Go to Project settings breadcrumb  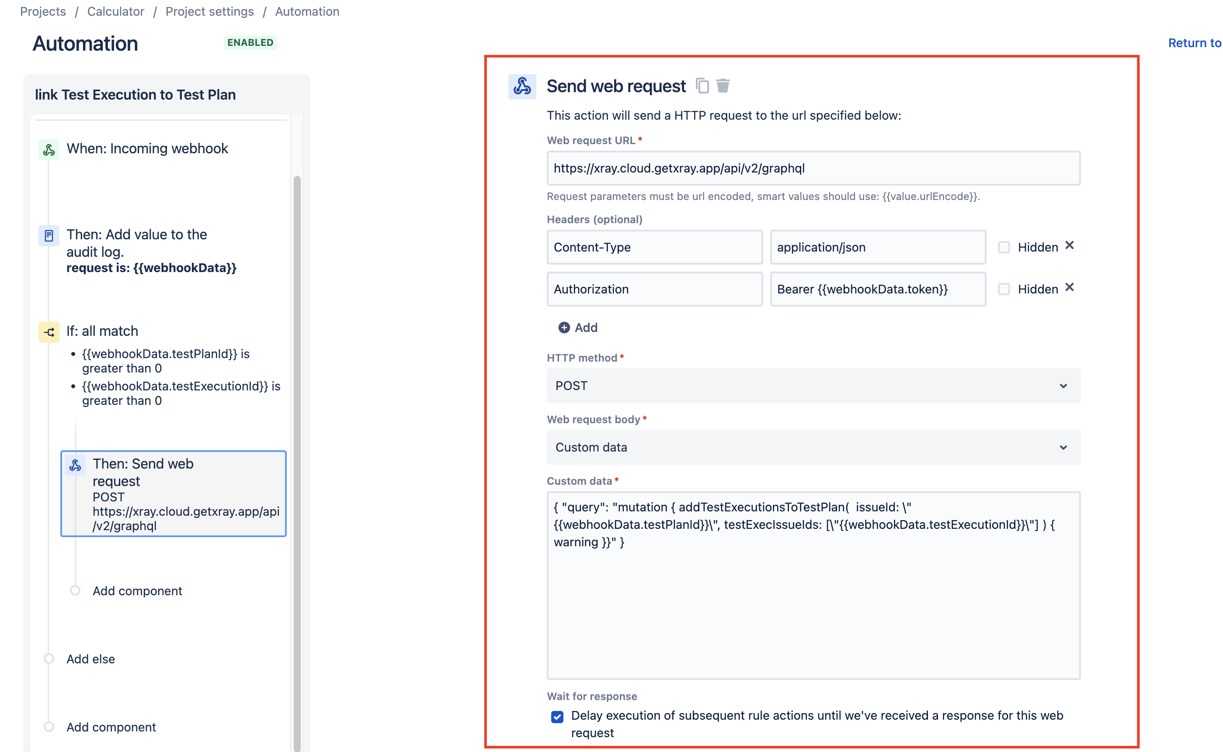[209, 11]
